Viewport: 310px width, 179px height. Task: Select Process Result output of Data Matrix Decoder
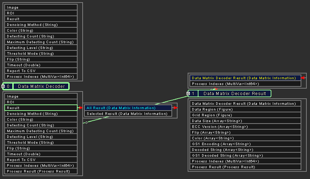[x=41, y=171]
